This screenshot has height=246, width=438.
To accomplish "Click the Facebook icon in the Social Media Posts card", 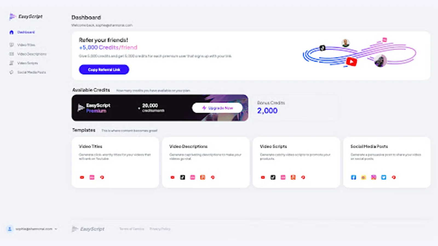I will tap(353, 177).
